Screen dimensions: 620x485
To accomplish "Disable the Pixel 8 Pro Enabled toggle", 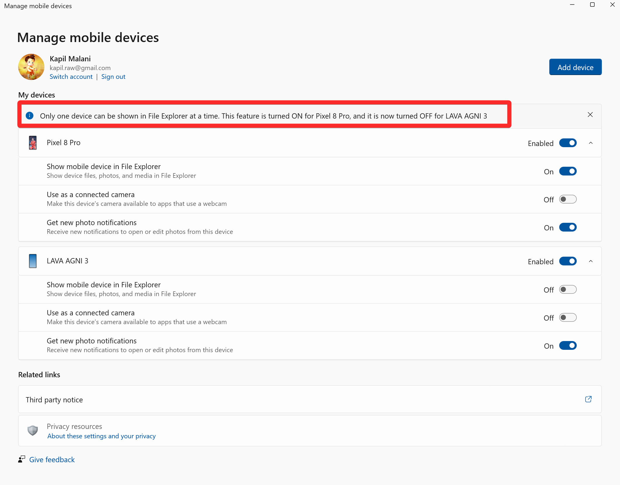I will [568, 143].
